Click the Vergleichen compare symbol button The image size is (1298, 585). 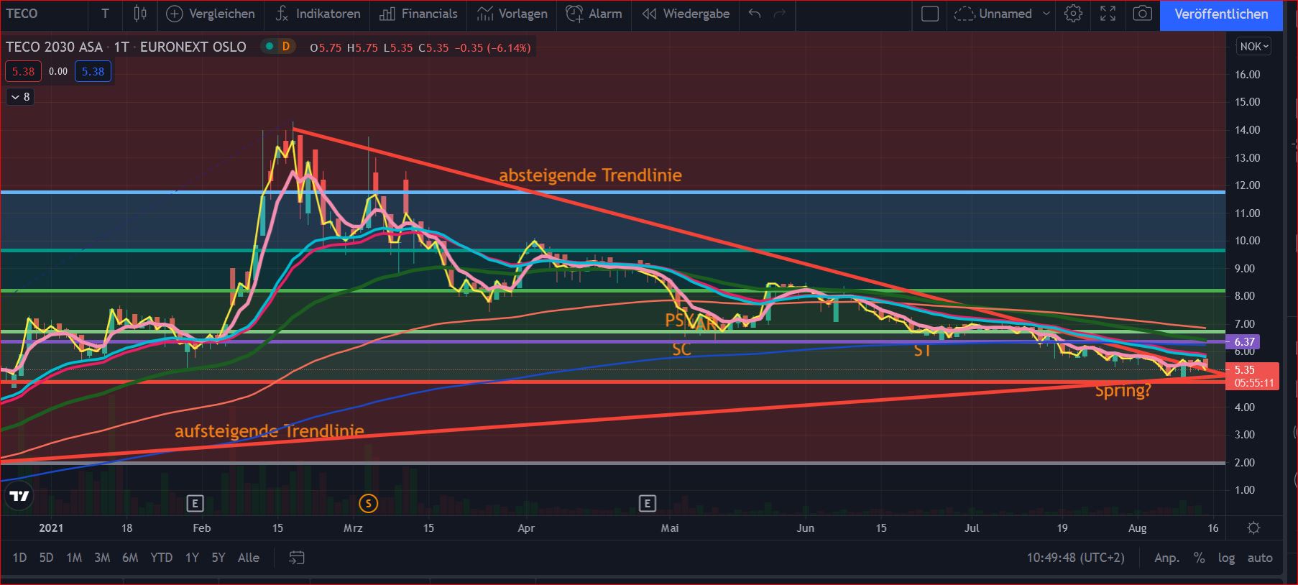(211, 14)
